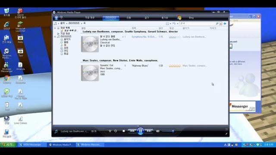Viewport: 276px width, 155px height.
Task: Set star rating for Symphony No. 9
Action: 175,37
